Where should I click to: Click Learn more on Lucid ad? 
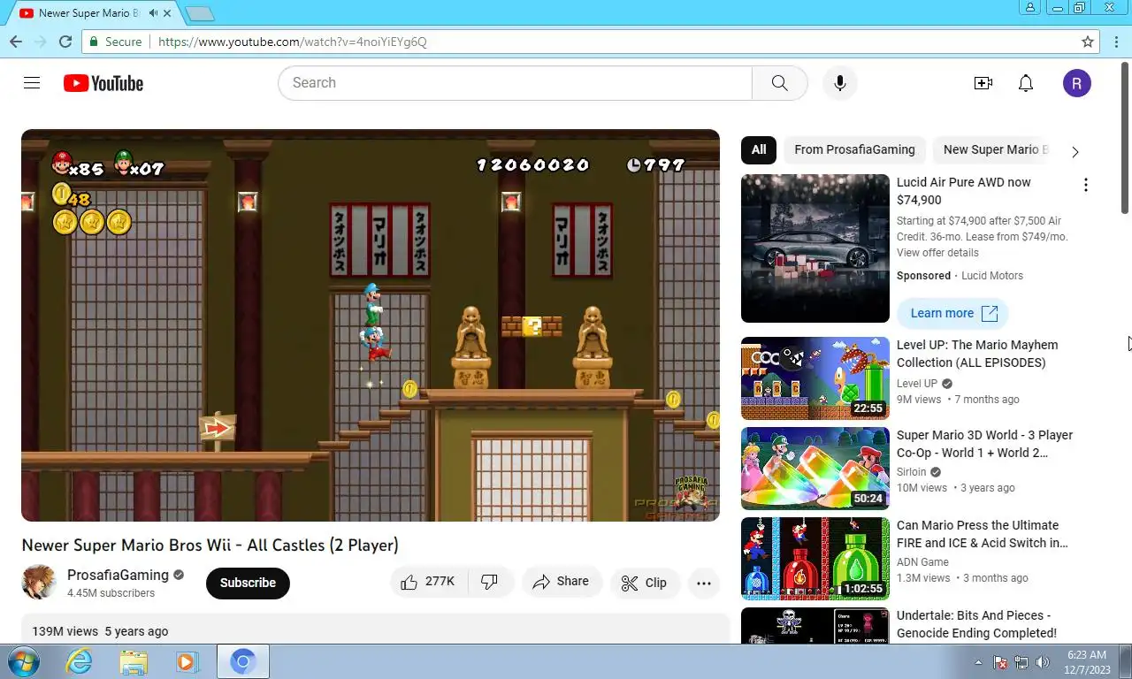click(953, 313)
